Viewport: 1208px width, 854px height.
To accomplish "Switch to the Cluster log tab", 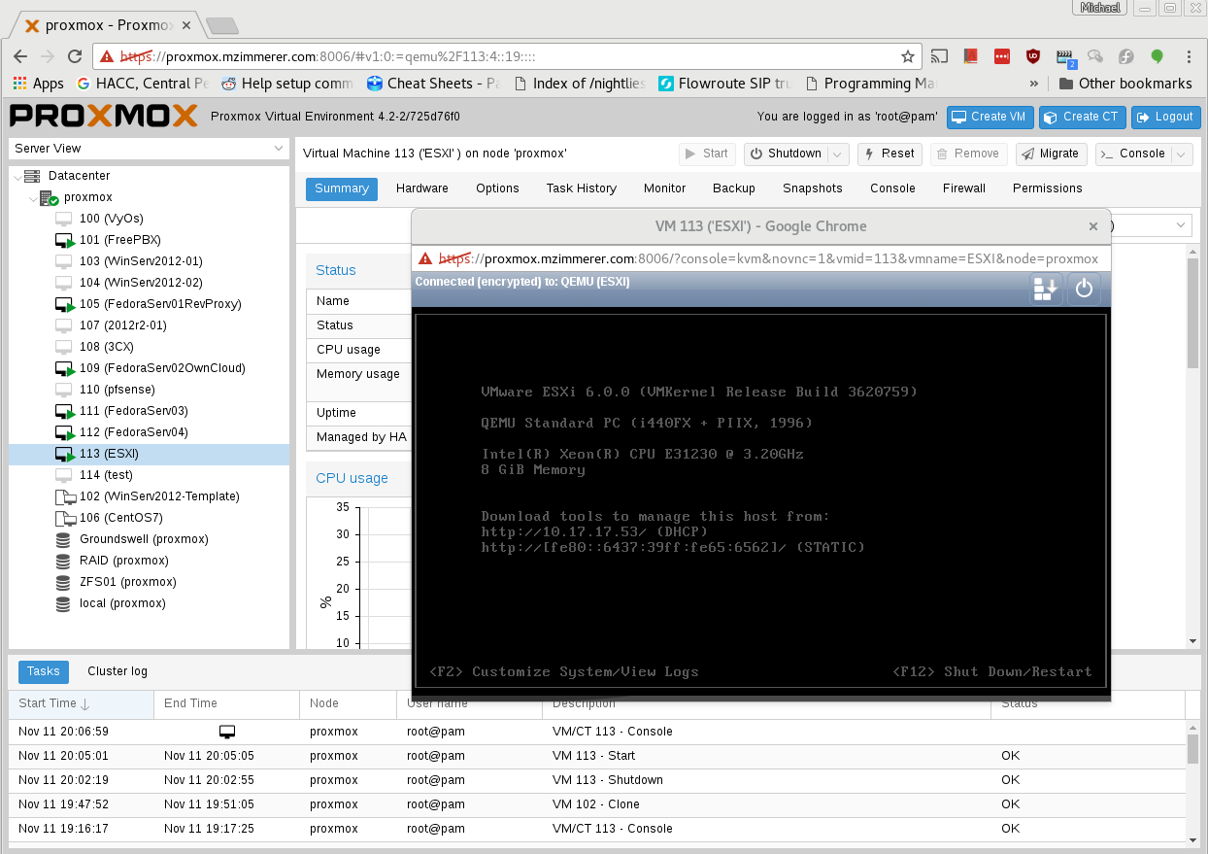I will [x=117, y=671].
